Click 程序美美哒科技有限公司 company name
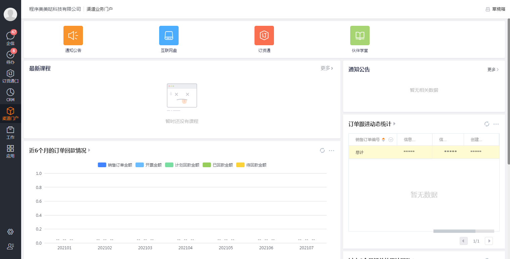This screenshot has width=510, height=259. (x=55, y=9)
